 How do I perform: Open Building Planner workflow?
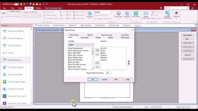15,46
